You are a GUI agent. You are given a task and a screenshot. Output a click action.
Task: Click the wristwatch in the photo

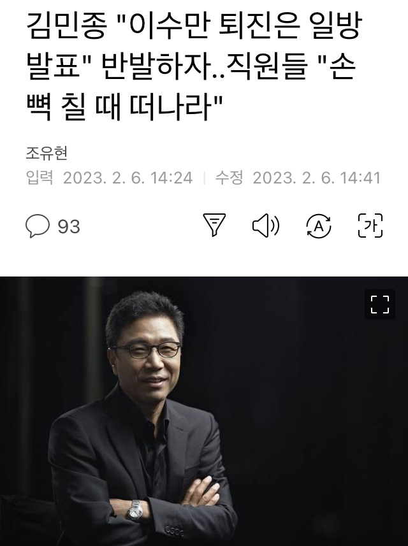(x=135, y=511)
